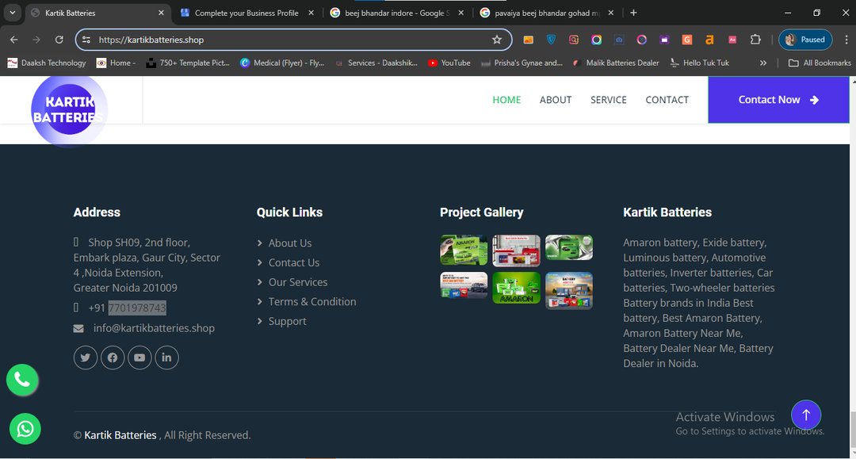Click the blue shield extension icon
Viewport: 856px width, 459px height.
click(x=551, y=40)
